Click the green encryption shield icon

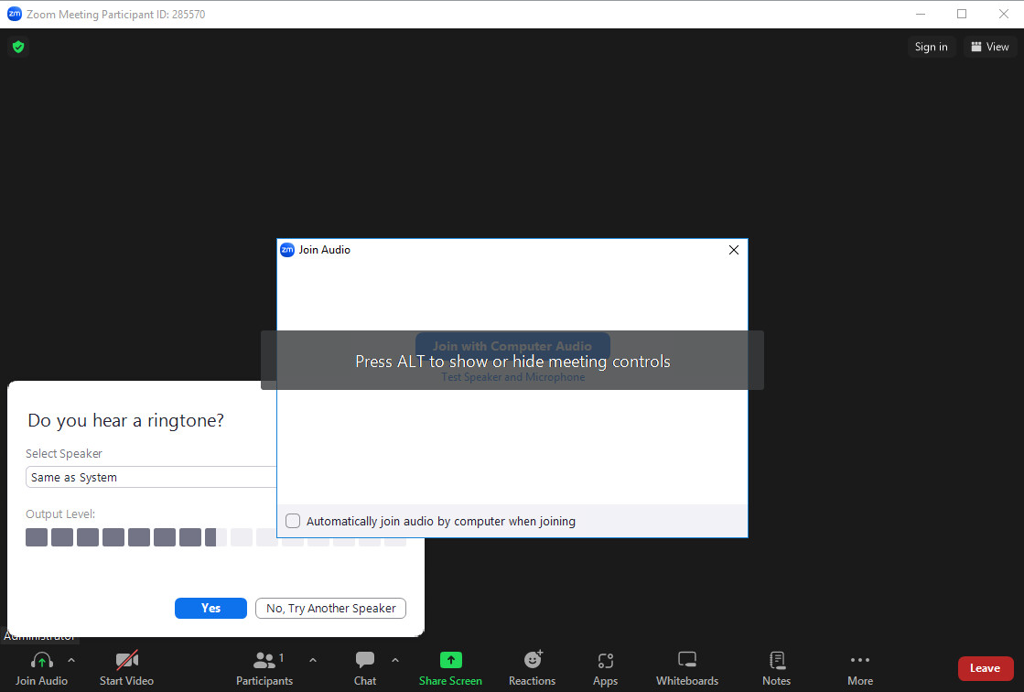[x=18, y=47]
